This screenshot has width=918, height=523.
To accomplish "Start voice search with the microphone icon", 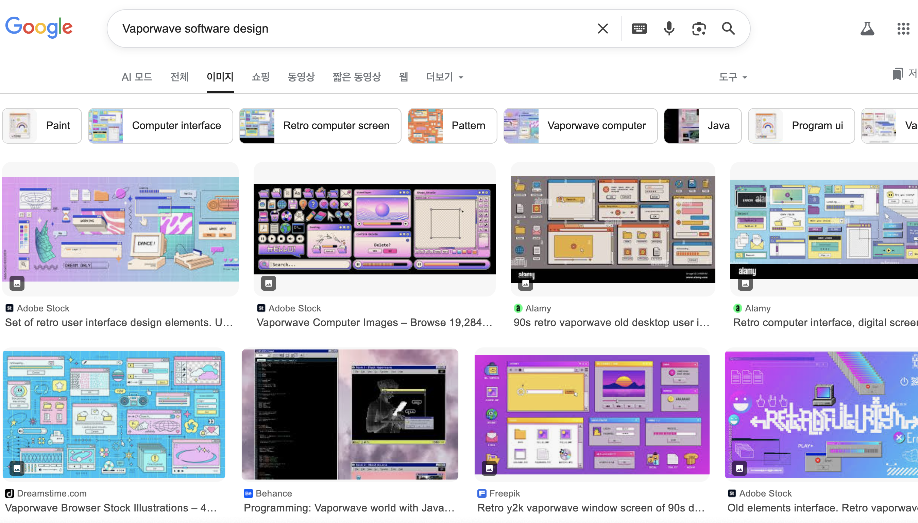I will [669, 29].
